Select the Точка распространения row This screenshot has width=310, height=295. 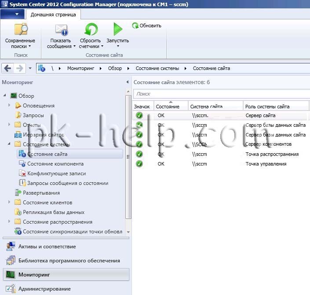tap(220, 154)
